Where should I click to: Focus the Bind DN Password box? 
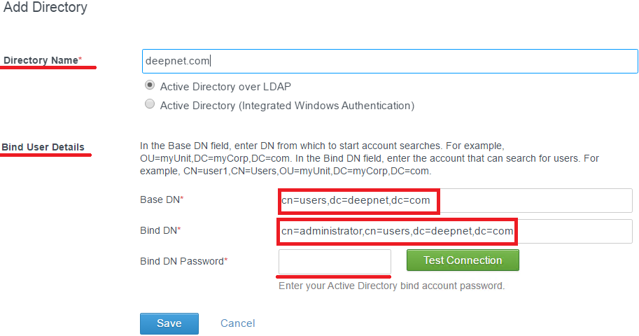point(335,261)
